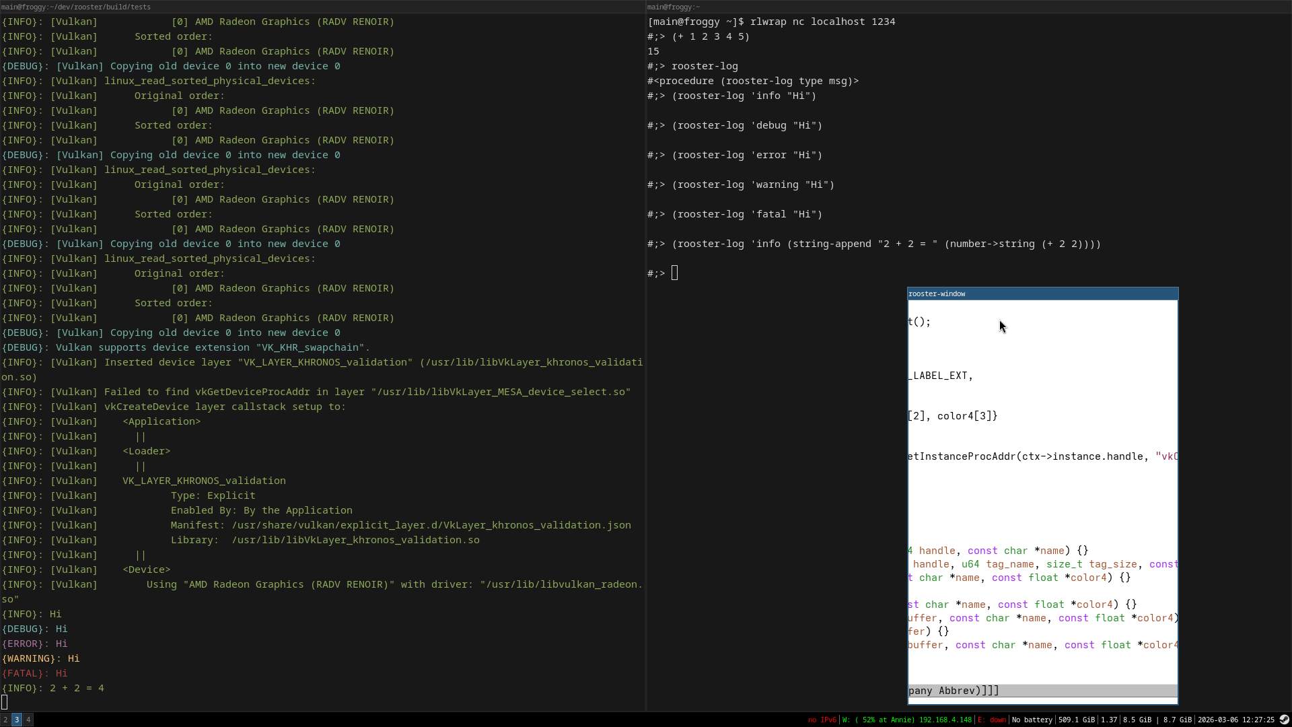Switch to workspace 4

click(28, 720)
